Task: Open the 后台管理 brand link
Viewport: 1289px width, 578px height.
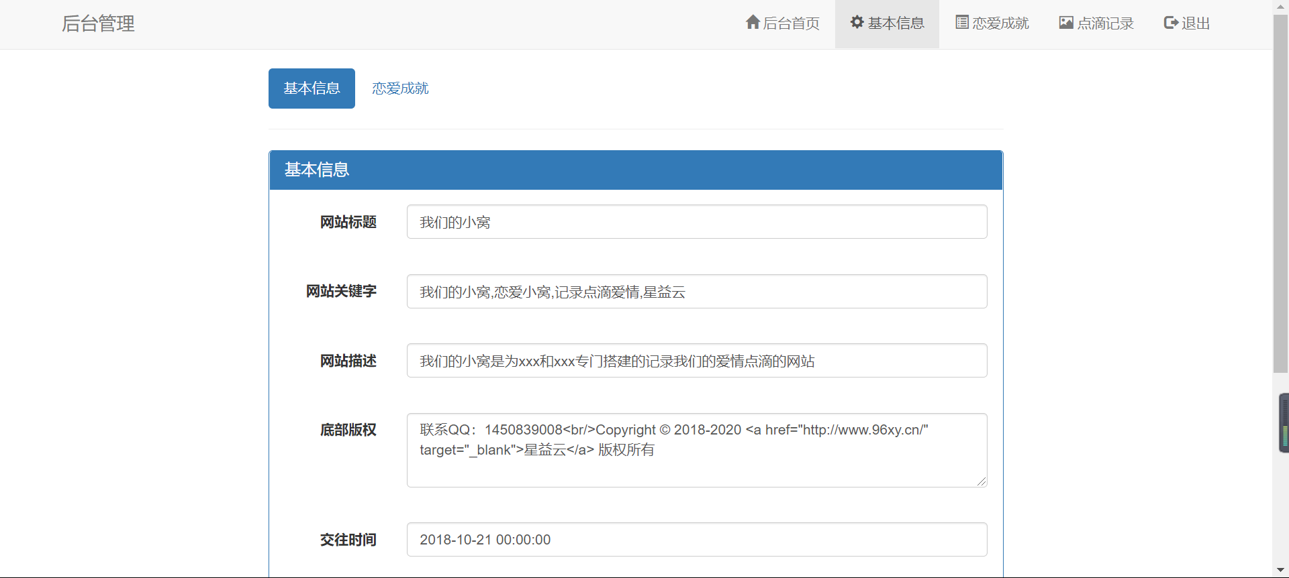Action: pos(98,24)
